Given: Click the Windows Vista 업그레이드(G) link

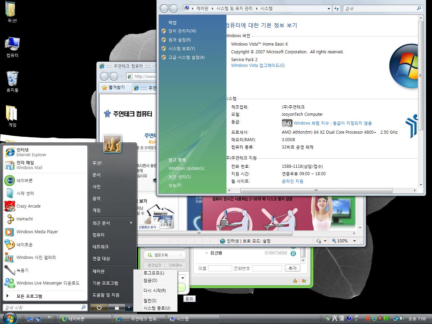Looking at the screenshot, I should pos(258,65).
